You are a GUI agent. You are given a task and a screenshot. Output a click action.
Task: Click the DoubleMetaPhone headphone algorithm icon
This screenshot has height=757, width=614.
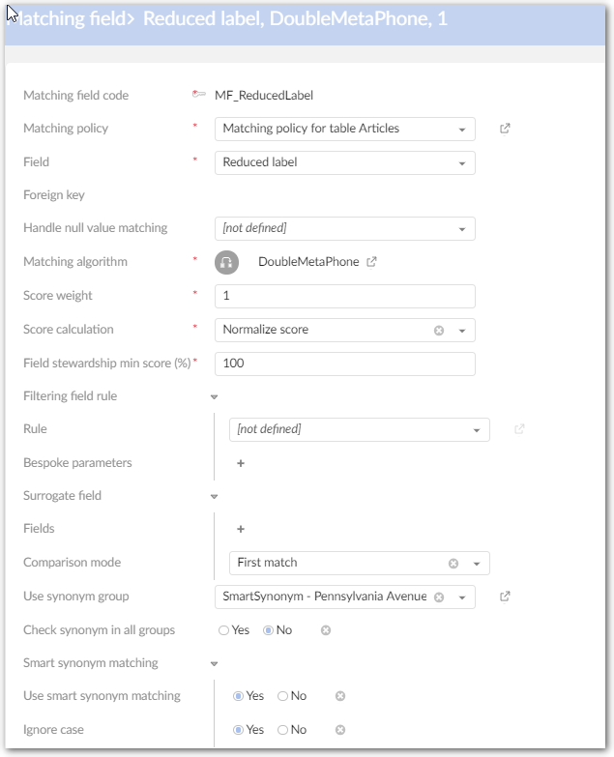(x=227, y=262)
